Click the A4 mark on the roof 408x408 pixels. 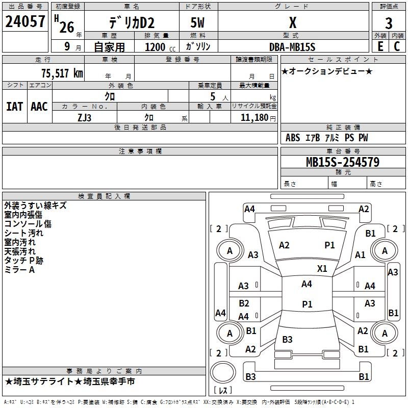coord(307,284)
